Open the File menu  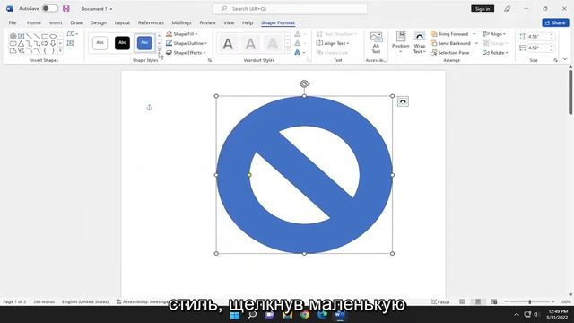[x=13, y=22]
